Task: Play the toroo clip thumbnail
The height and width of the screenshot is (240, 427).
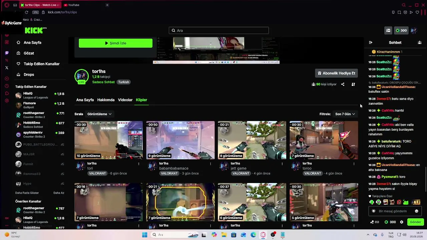Action: pyautogui.click(x=324, y=140)
